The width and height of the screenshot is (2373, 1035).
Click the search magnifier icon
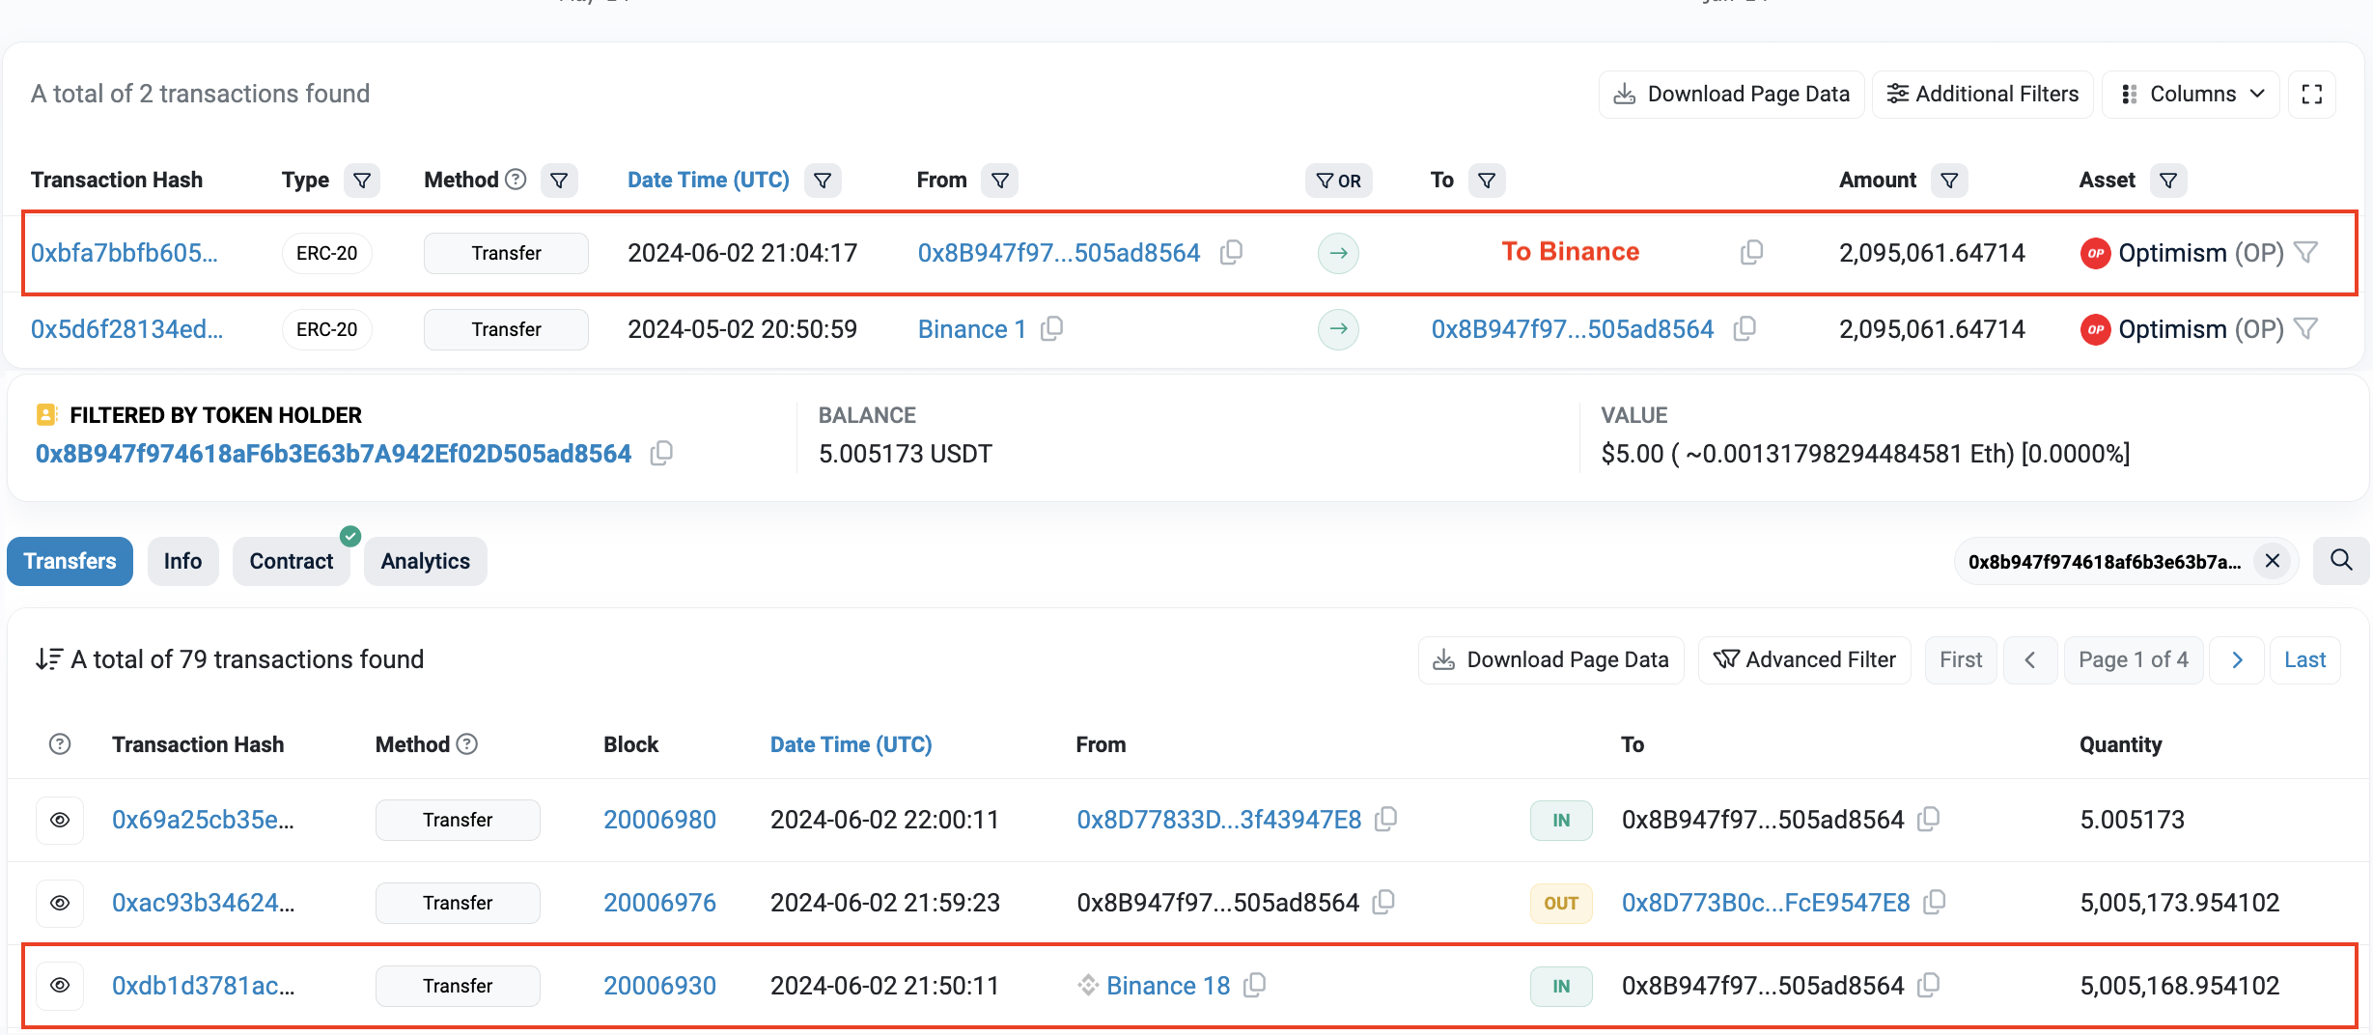coord(2341,561)
